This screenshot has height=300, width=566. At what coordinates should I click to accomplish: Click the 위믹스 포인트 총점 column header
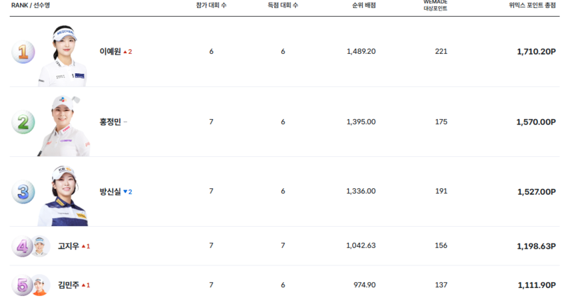pyautogui.click(x=532, y=5)
